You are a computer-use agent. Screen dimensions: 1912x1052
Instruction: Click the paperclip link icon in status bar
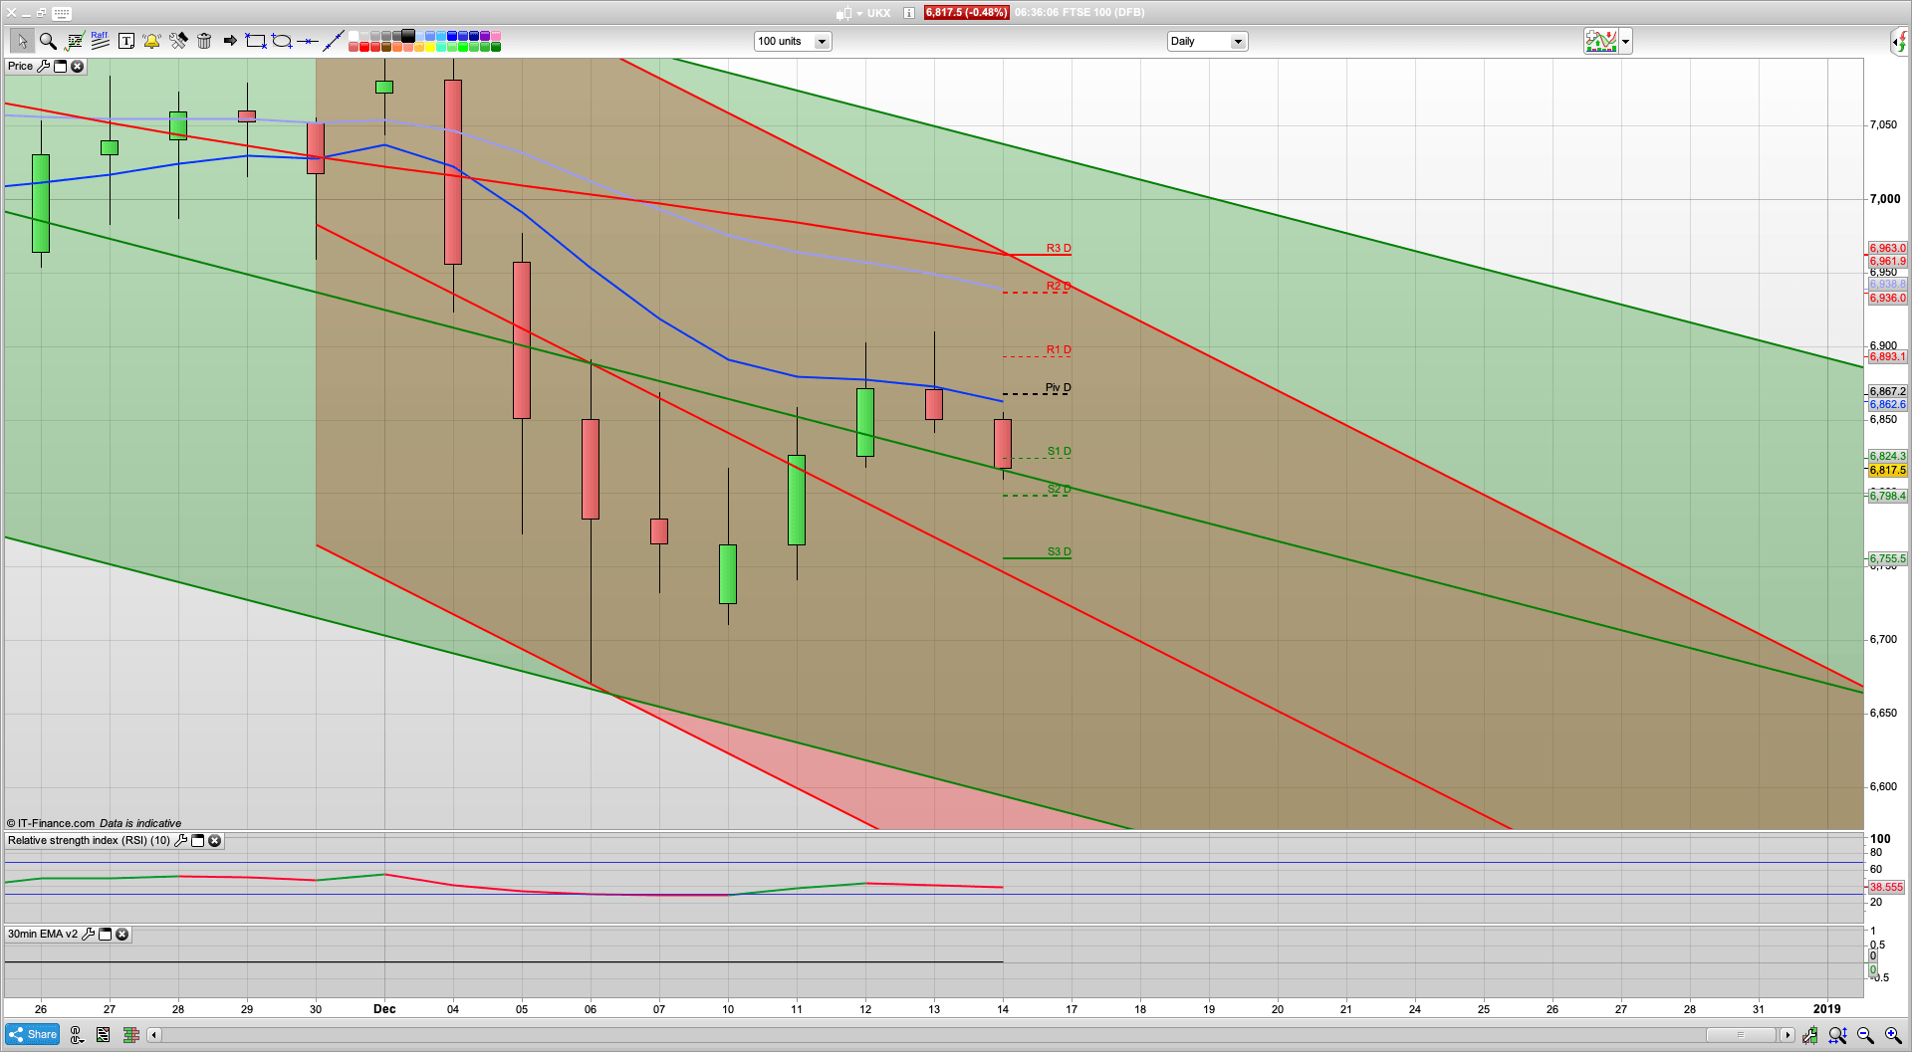tap(75, 1035)
